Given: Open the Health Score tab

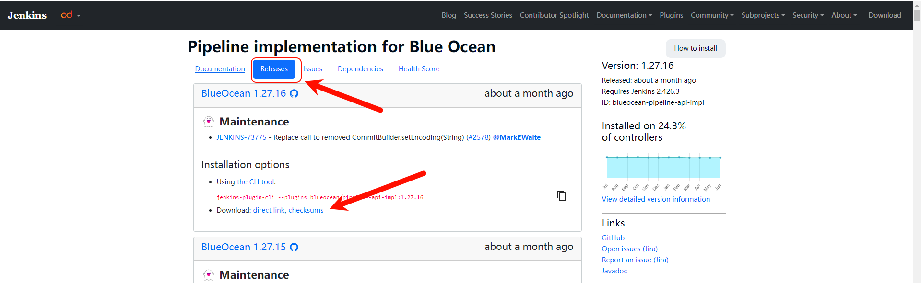Looking at the screenshot, I should [419, 69].
